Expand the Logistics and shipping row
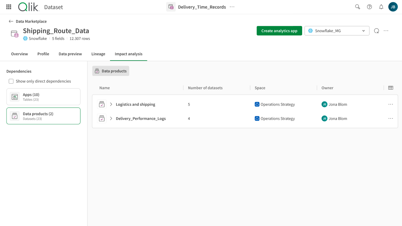Image resolution: width=402 pixels, height=226 pixels. click(111, 104)
